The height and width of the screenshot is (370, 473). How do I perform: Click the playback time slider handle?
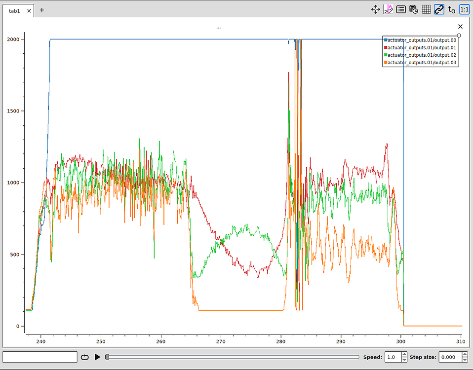[107, 357]
